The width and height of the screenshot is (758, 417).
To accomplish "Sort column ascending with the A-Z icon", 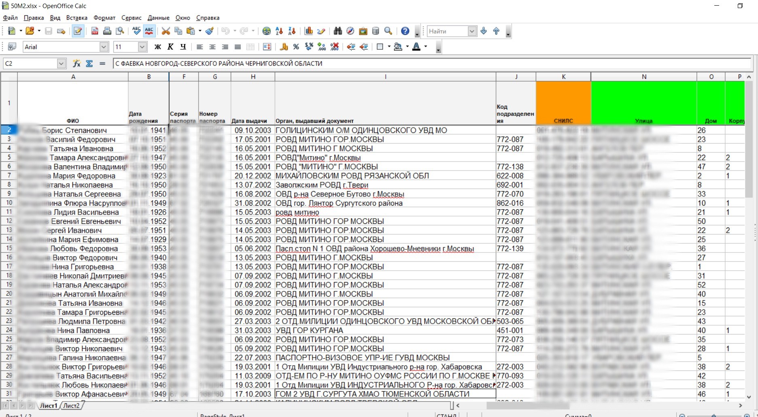I will pyautogui.click(x=279, y=31).
